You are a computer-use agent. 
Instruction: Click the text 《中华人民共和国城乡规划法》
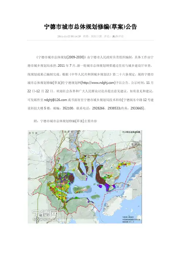(90, 74)
